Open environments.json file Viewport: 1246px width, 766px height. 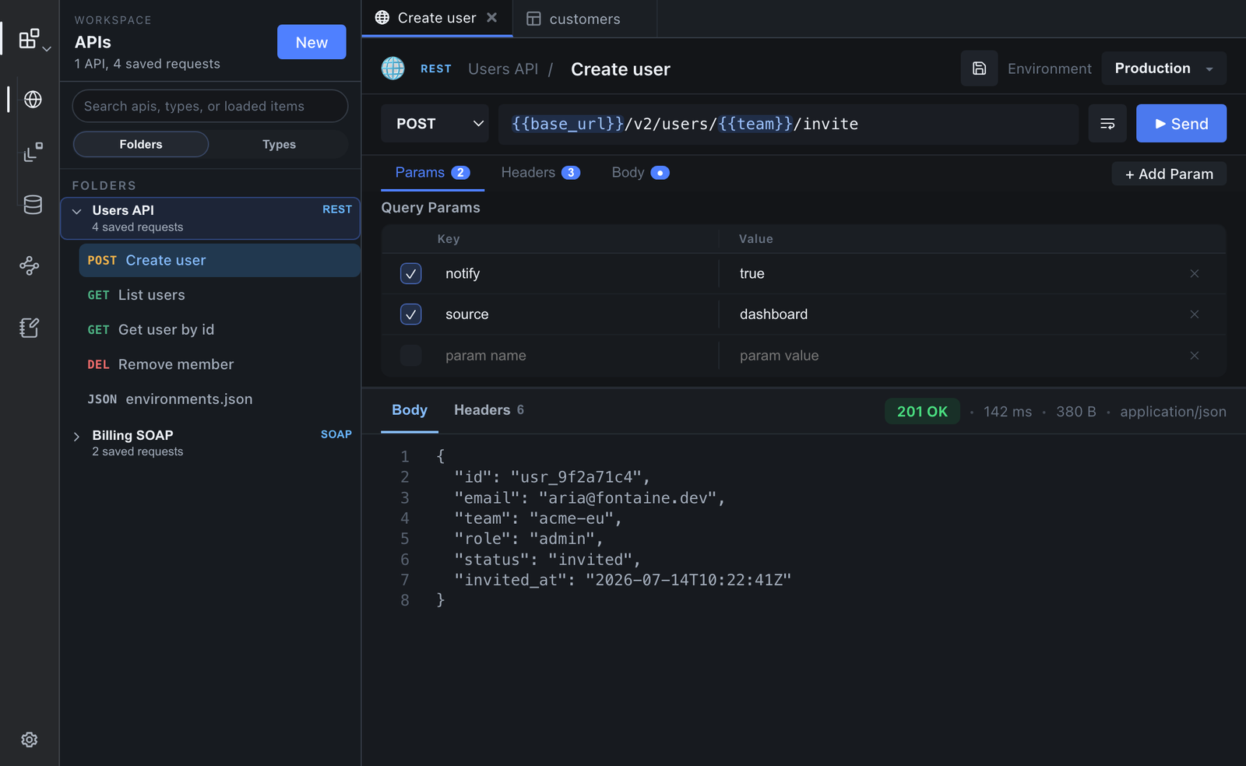220,399
